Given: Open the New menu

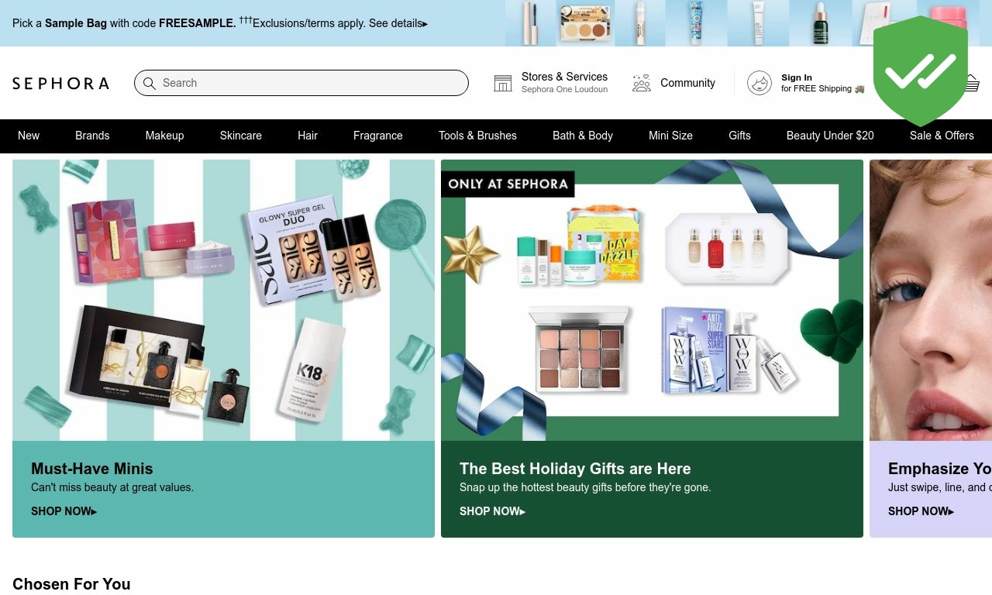Looking at the screenshot, I should [x=29, y=136].
